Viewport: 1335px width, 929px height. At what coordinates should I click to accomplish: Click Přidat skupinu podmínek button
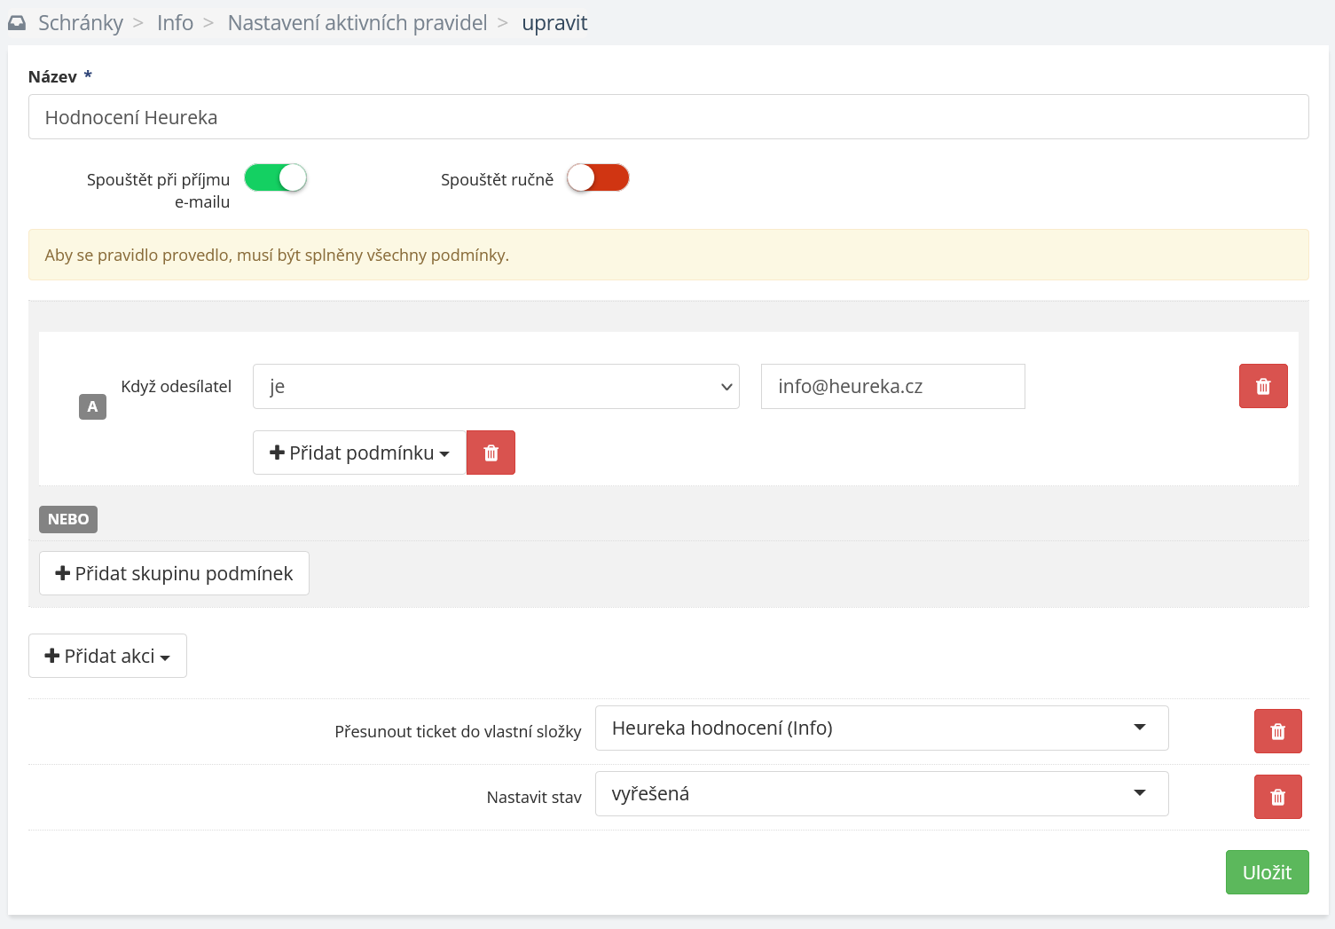174,573
